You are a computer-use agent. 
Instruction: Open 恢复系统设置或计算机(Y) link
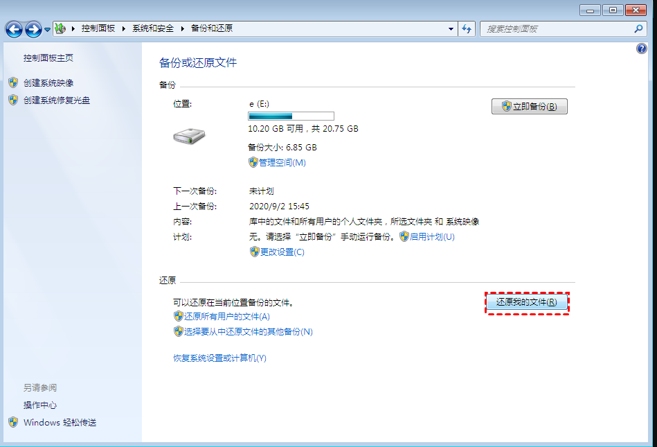(219, 358)
